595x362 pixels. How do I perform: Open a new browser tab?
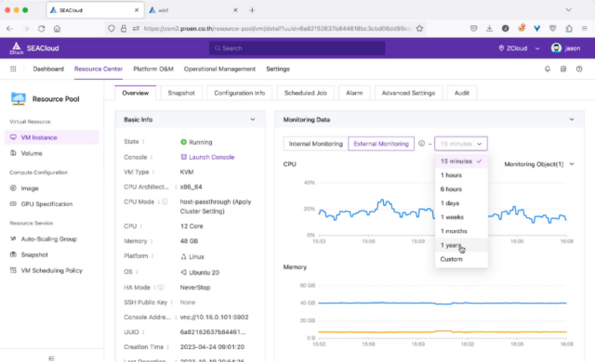pyautogui.click(x=252, y=10)
